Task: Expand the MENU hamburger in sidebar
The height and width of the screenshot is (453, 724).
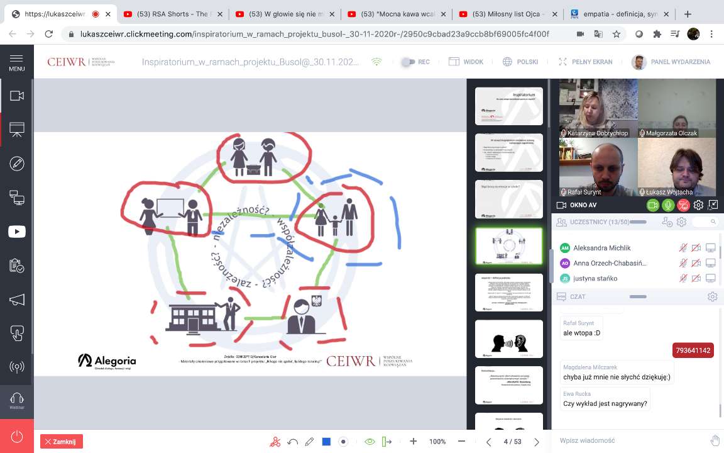Action: tap(16, 62)
